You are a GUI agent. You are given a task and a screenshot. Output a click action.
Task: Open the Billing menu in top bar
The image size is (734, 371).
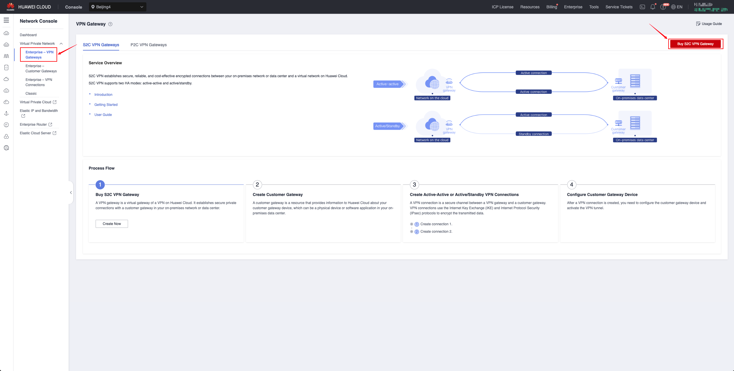click(551, 7)
